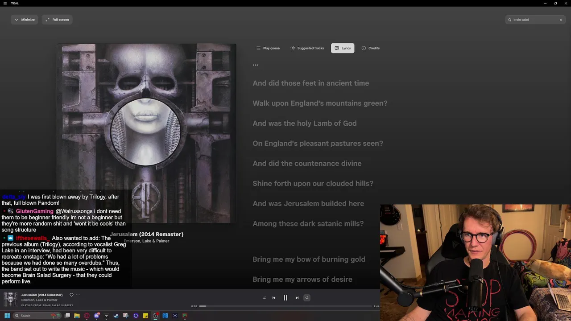Image resolution: width=571 pixels, height=321 pixels.
Task: Minimize the now playing view
Action: click(x=25, y=20)
